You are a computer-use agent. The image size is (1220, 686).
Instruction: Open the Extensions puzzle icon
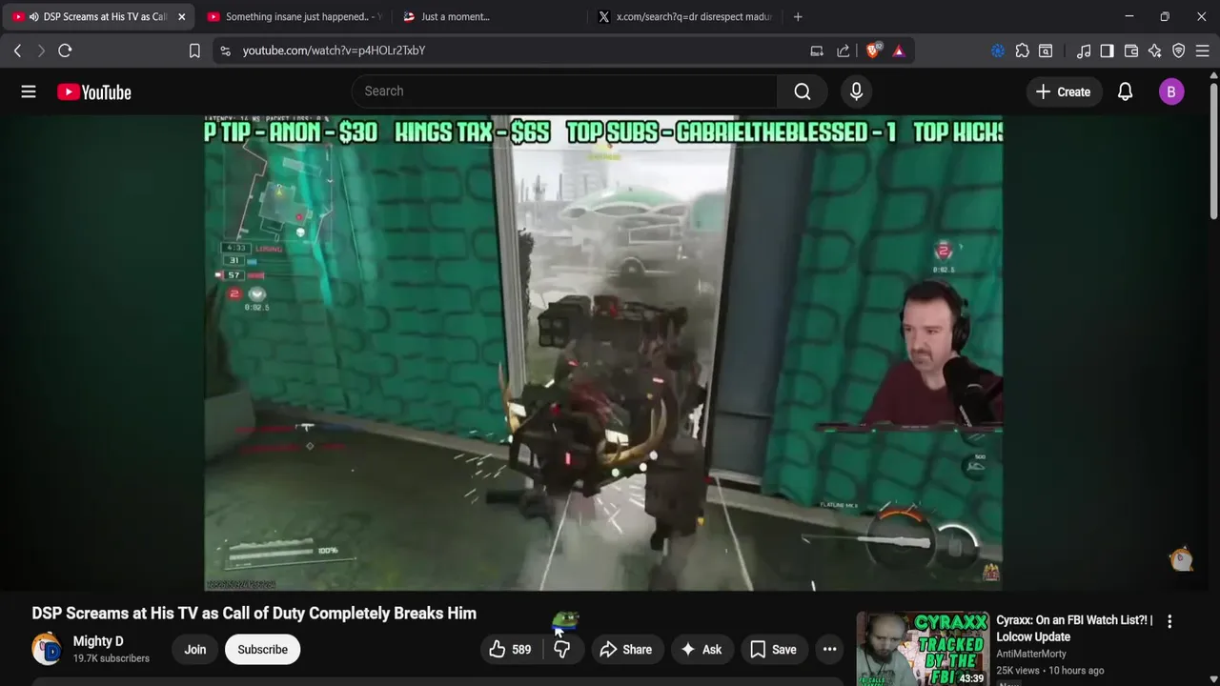[x=1022, y=50]
